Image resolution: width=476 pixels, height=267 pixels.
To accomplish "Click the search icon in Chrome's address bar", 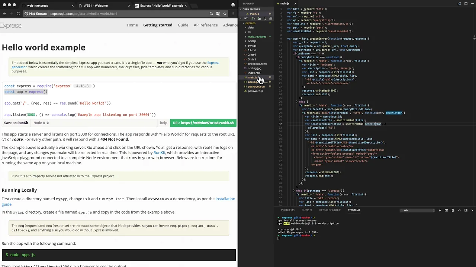I will pos(211,14).
